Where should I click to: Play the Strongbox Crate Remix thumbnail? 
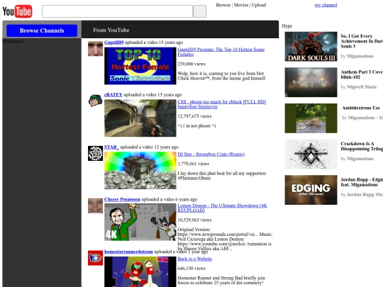coord(140,170)
